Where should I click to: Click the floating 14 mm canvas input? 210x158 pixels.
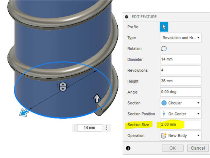coord(89,128)
